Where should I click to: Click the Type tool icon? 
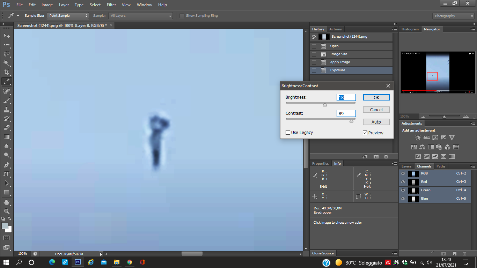7,174
